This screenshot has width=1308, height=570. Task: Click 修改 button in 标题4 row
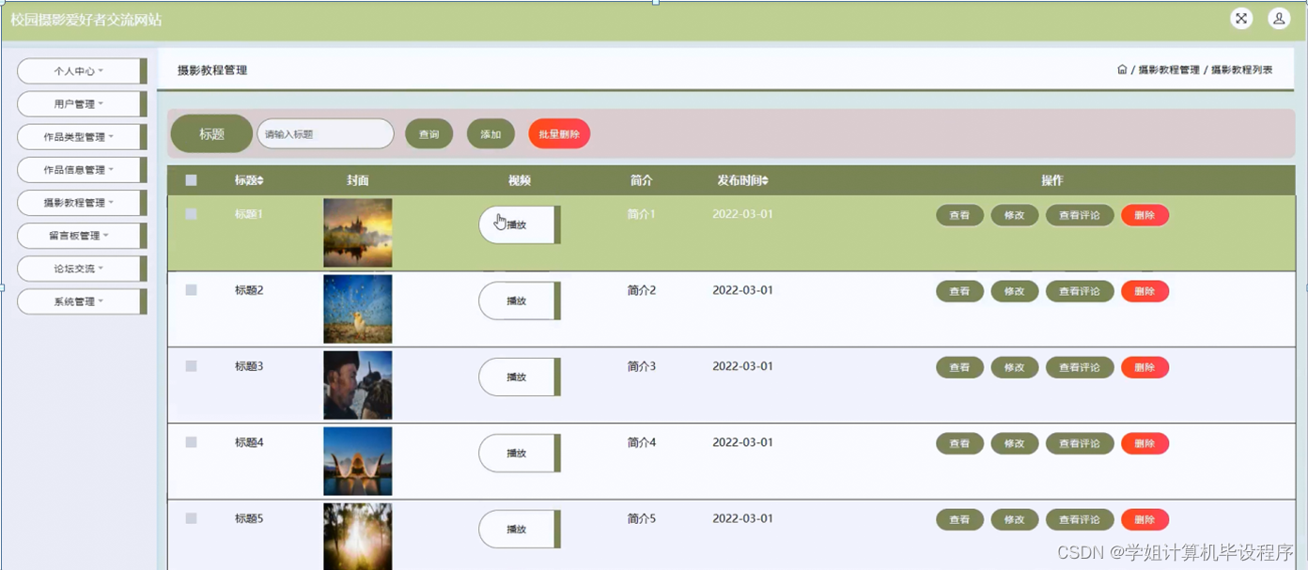click(1015, 443)
